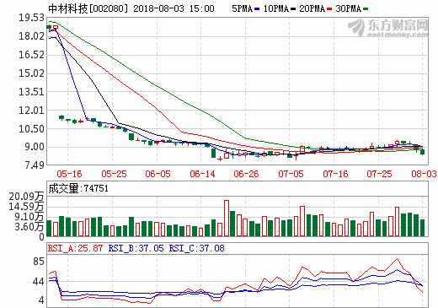Click the 10PMA legend label
Screen dimensions: 438x308
(x=276, y=8)
